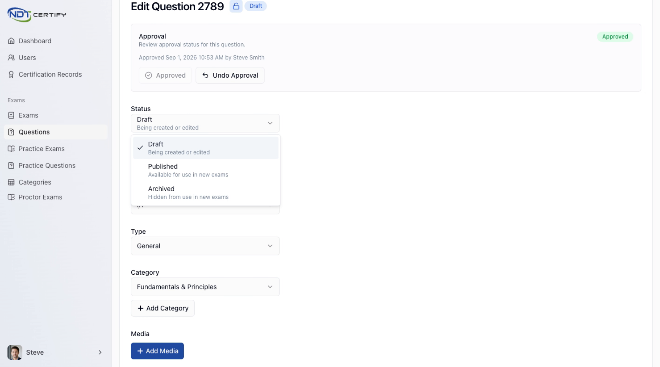Click the unlock padlock icon beside title
Screen dimensions: 660x367
coord(236,6)
